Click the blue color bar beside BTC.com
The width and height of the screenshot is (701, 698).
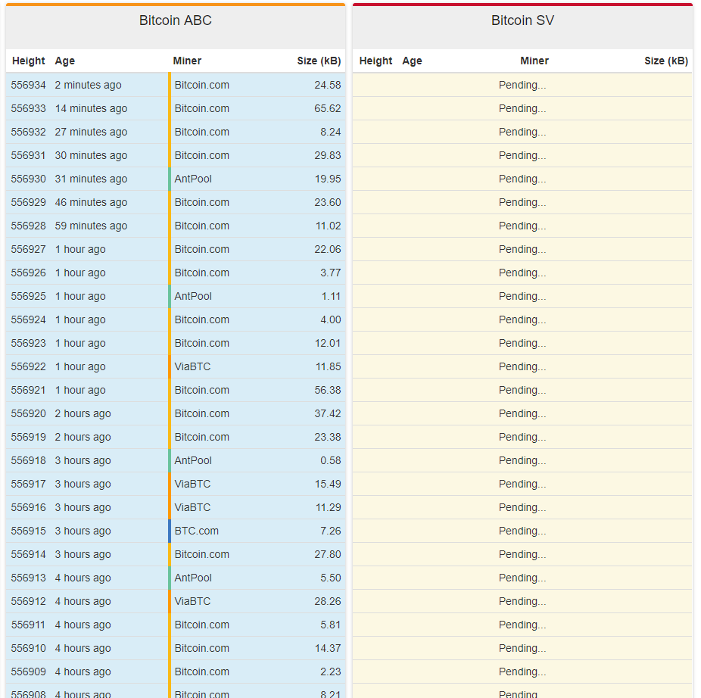click(x=170, y=531)
